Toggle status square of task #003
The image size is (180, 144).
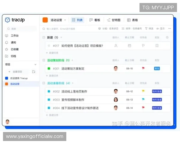[49, 100]
